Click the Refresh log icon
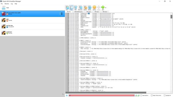This screenshot has width=173, height=97. (89, 7)
